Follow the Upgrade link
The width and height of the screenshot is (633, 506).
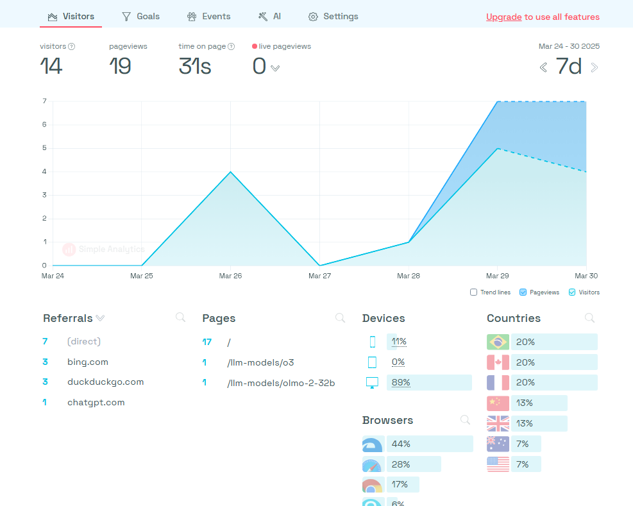coord(504,17)
